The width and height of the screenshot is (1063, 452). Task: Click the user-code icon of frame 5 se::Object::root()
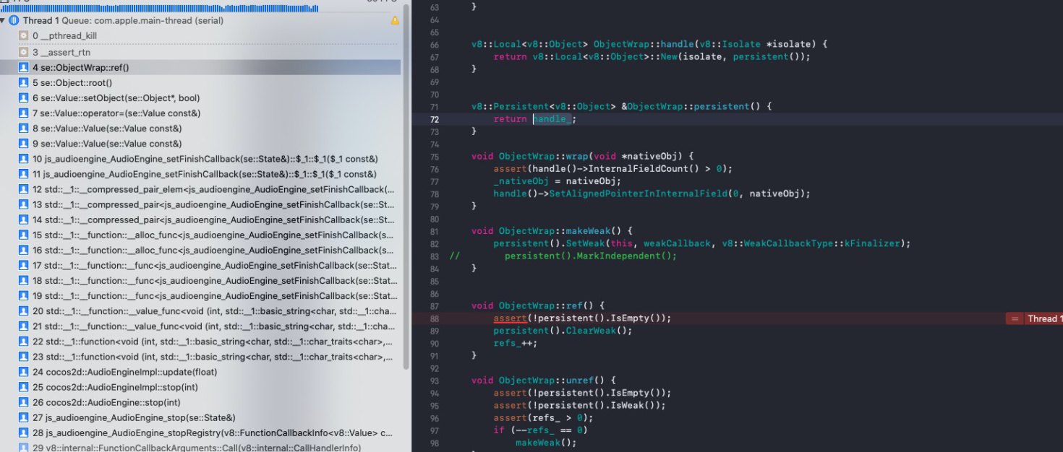(24, 83)
